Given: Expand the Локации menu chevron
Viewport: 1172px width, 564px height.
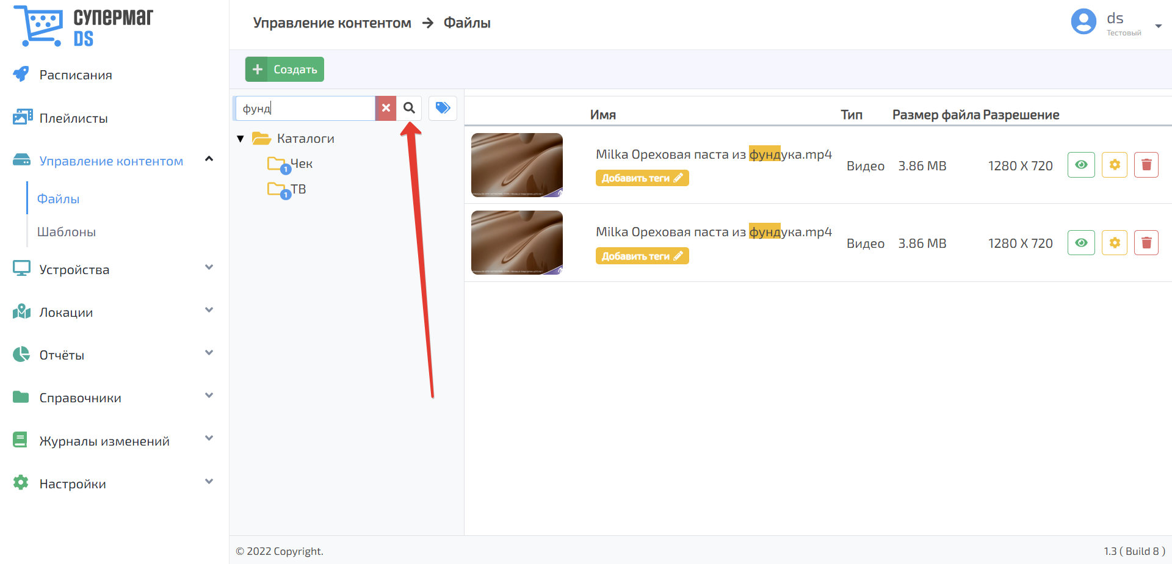Looking at the screenshot, I should tap(209, 310).
